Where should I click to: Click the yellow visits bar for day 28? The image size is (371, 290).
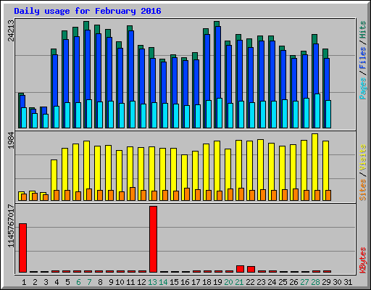coord(314,162)
